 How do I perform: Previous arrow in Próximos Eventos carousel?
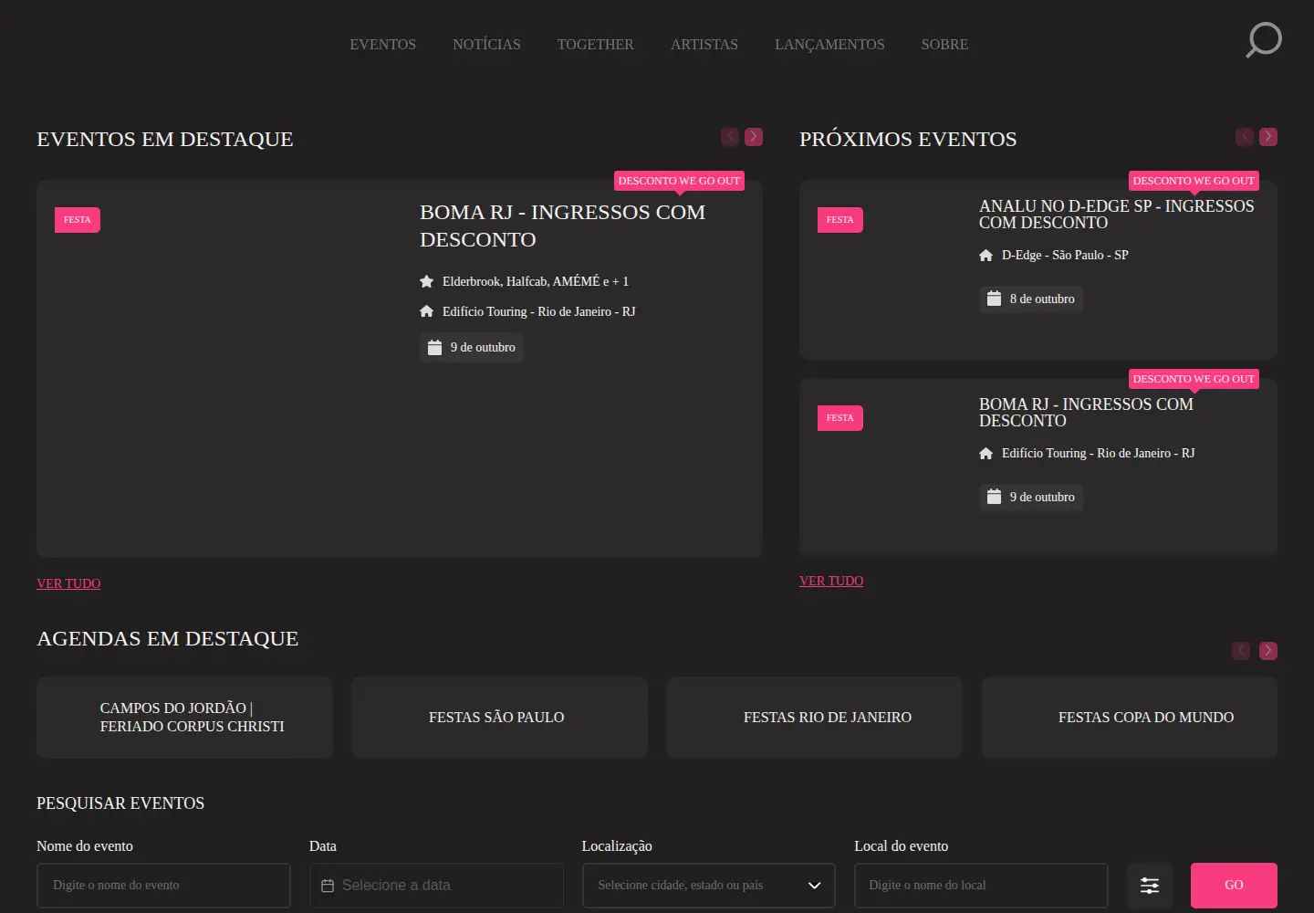pyautogui.click(x=1245, y=137)
